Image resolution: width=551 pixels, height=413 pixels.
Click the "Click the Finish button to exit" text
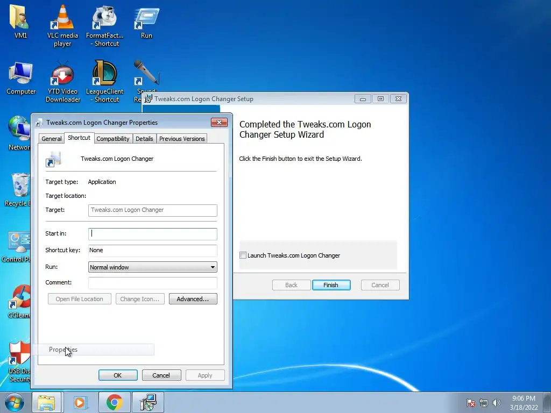tap(300, 159)
